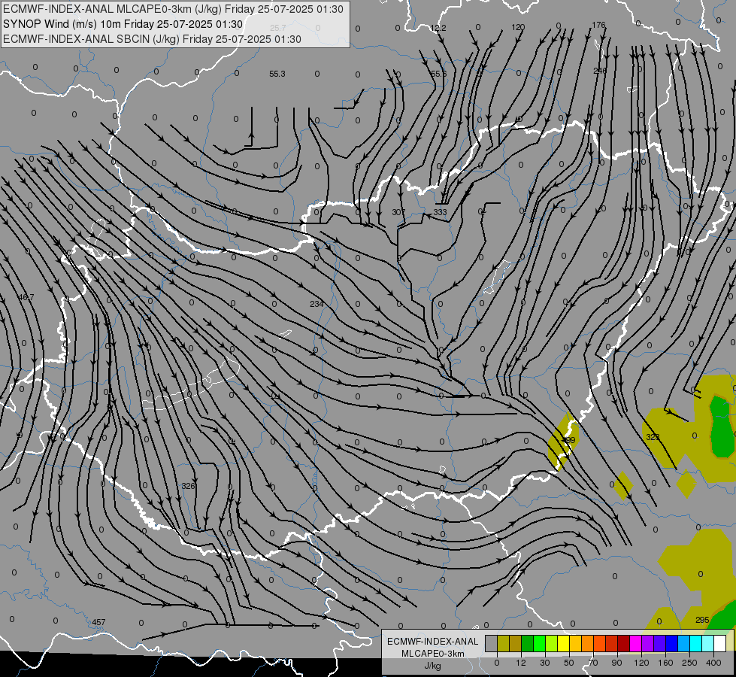Click map value 323

point(653,437)
